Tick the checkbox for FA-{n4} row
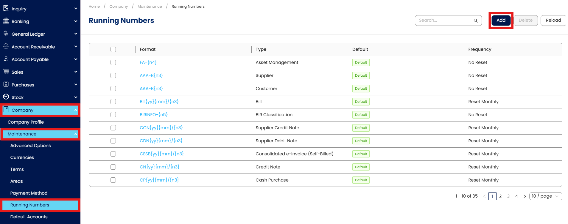The height and width of the screenshot is (224, 568). [113, 62]
